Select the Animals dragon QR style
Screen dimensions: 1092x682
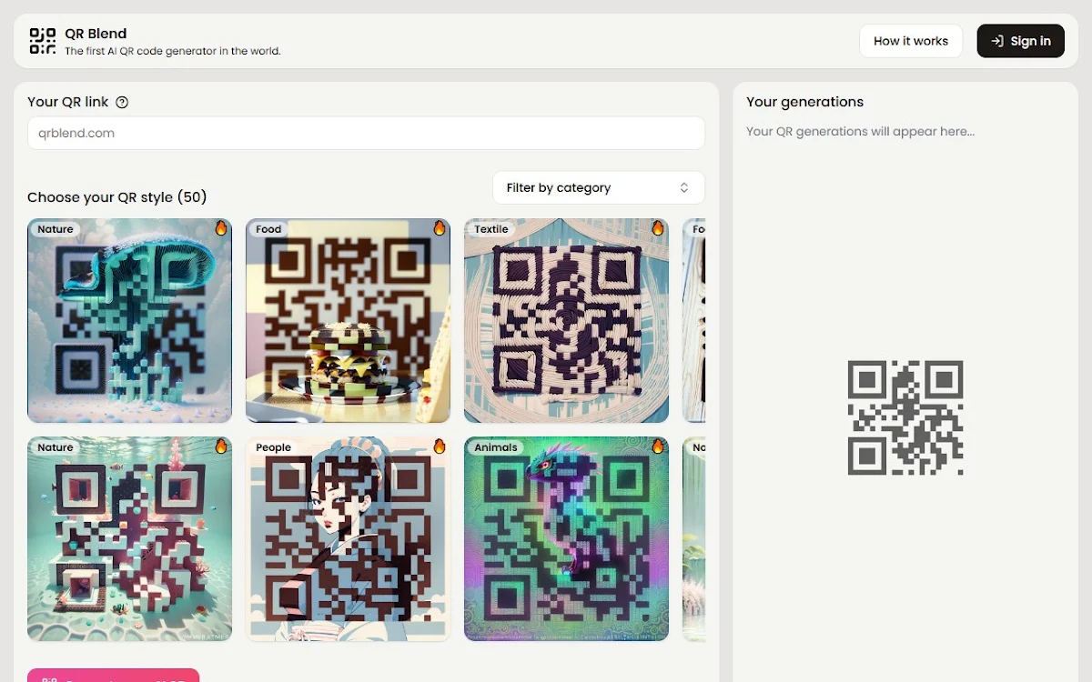point(566,539)
